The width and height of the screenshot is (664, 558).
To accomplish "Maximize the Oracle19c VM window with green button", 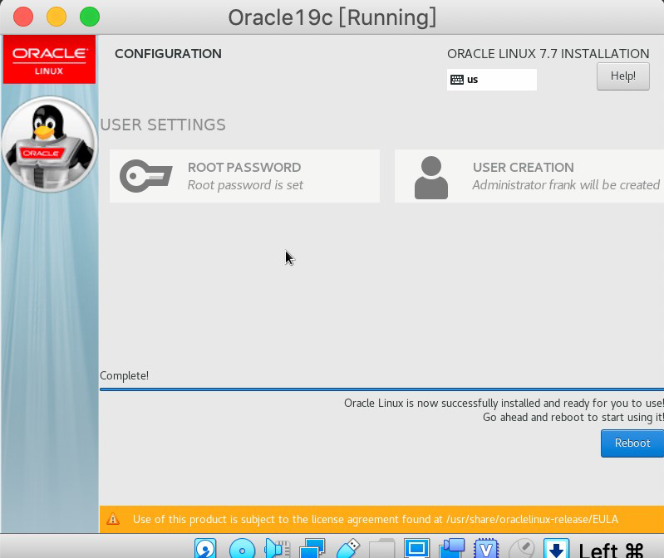I will 90,17.
